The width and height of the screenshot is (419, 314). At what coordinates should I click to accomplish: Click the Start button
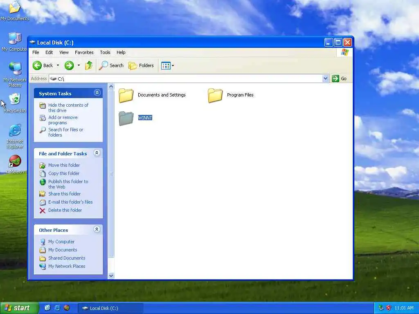pyautogui.click(x=19, y=308)
